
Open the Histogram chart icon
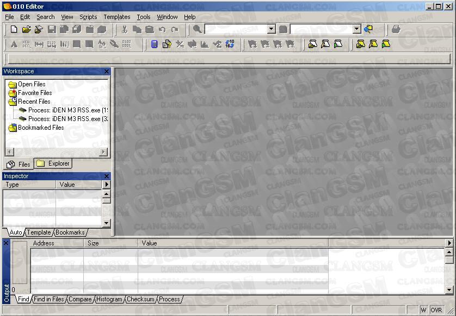205,44
